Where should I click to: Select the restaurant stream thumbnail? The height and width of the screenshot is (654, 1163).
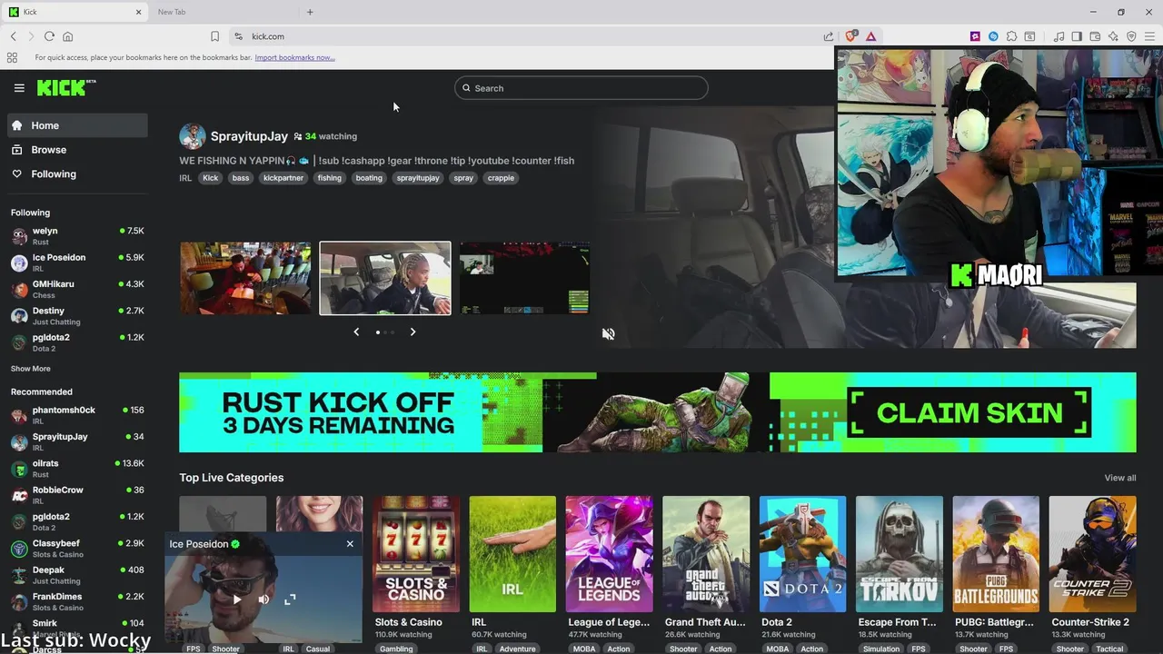245,278
